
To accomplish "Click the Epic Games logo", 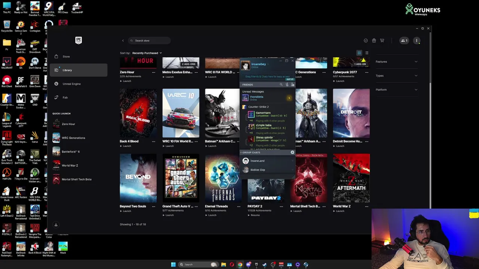I will [79, 40].
